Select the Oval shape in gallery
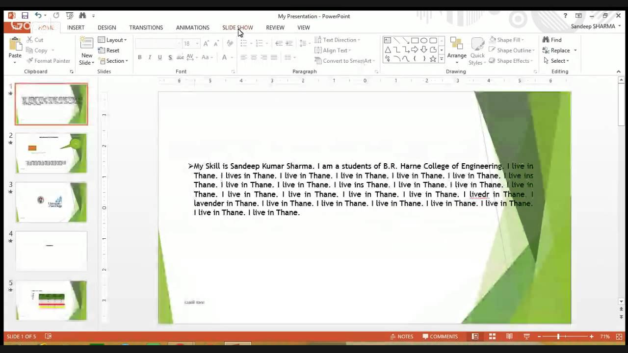 [424, 40]
